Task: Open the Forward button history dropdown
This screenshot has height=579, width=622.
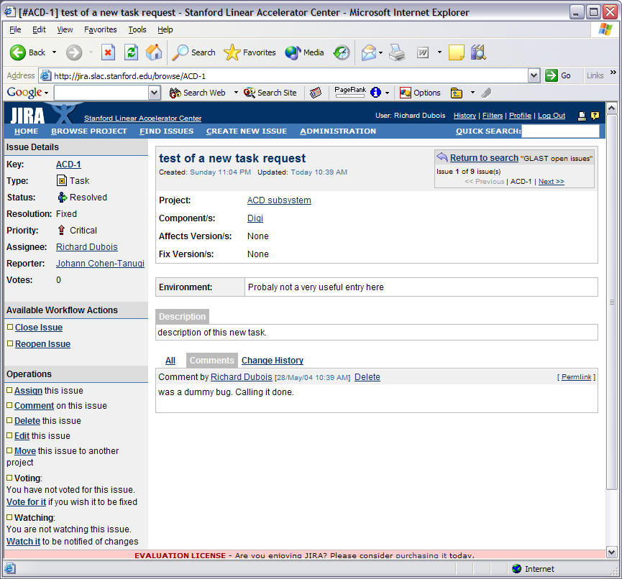Action: tap(91, 52)
